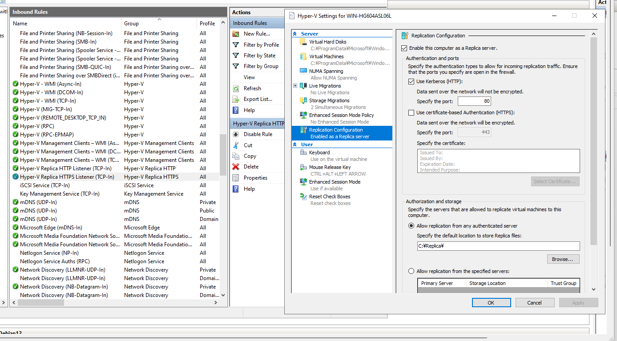Click Enhanced Session Mode Policy icon
617x341 pixels.
[303, 115]
